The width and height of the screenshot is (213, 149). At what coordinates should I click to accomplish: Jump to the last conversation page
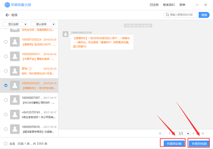tap(203, 133)
